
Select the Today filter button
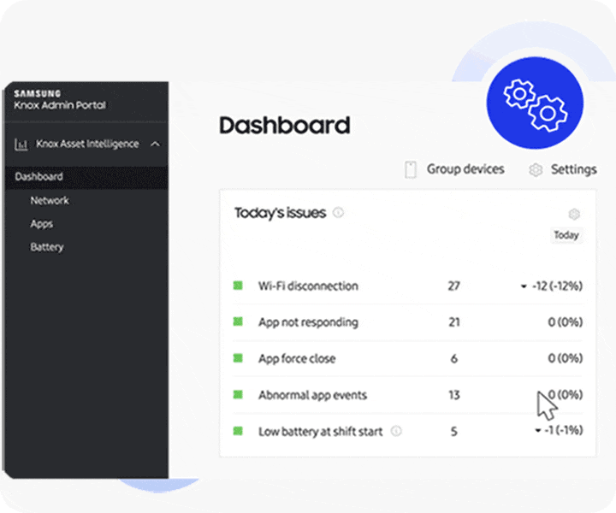(566, 235)
